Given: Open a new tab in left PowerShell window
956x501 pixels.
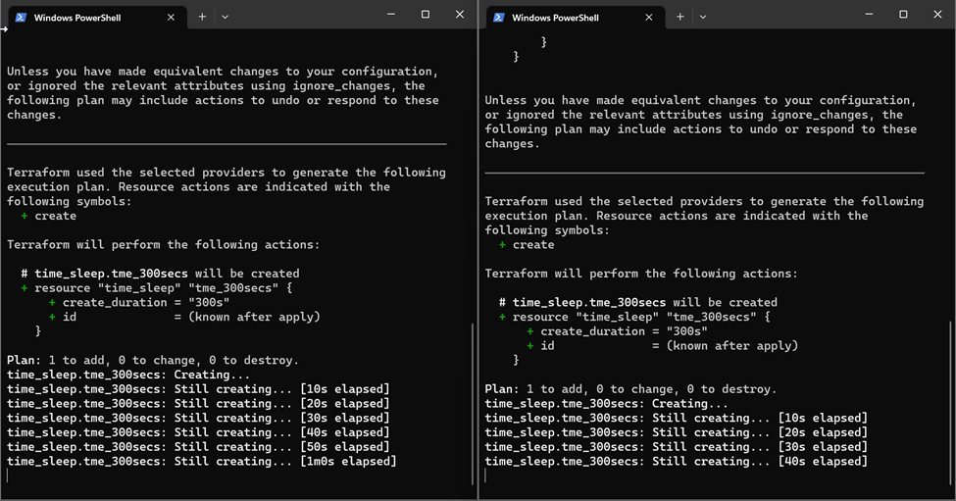Looking at the screenshot, I should [202, 17].
